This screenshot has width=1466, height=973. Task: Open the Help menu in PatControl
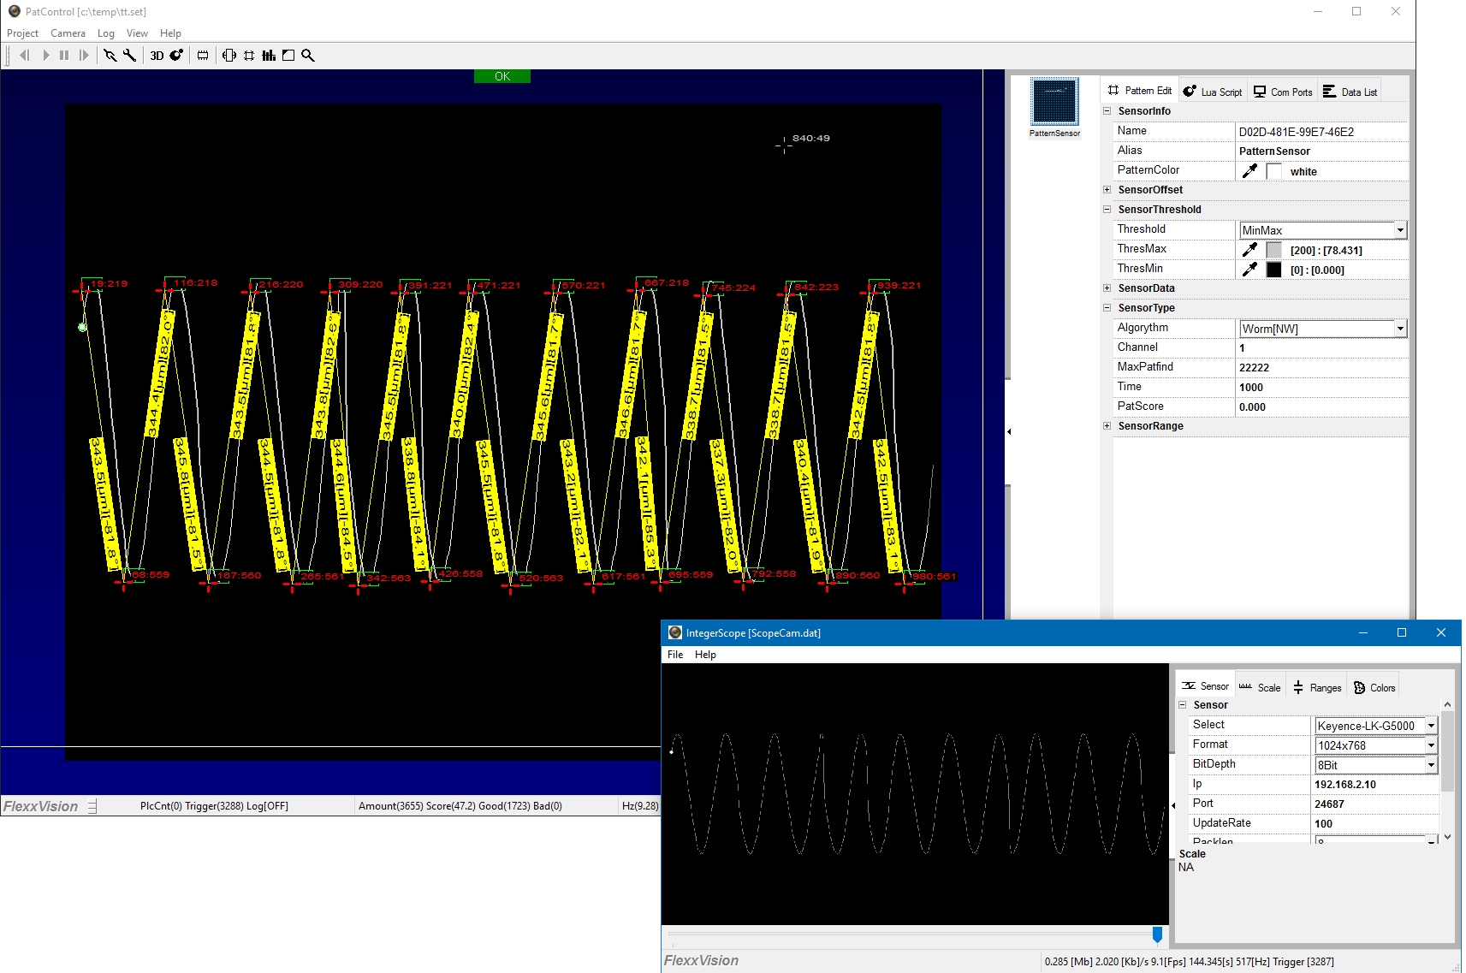170,33
